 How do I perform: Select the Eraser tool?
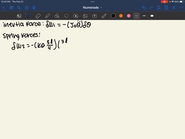pyautogui.click(x=38, y=16)
